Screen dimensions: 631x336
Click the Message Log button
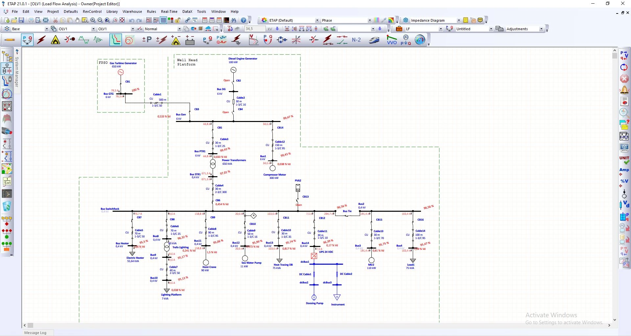(x=35, y=333)
